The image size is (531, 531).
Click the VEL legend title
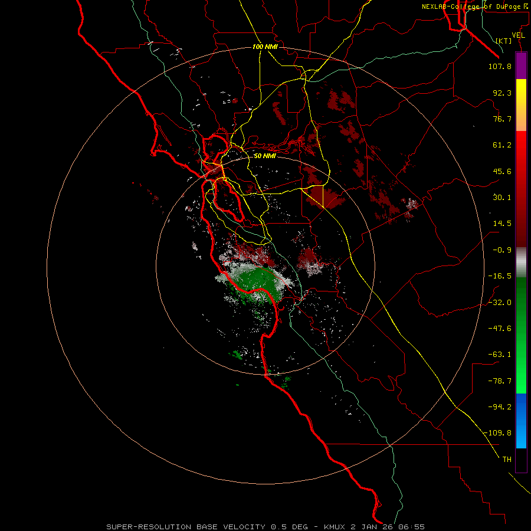click(x=518, y=35)
